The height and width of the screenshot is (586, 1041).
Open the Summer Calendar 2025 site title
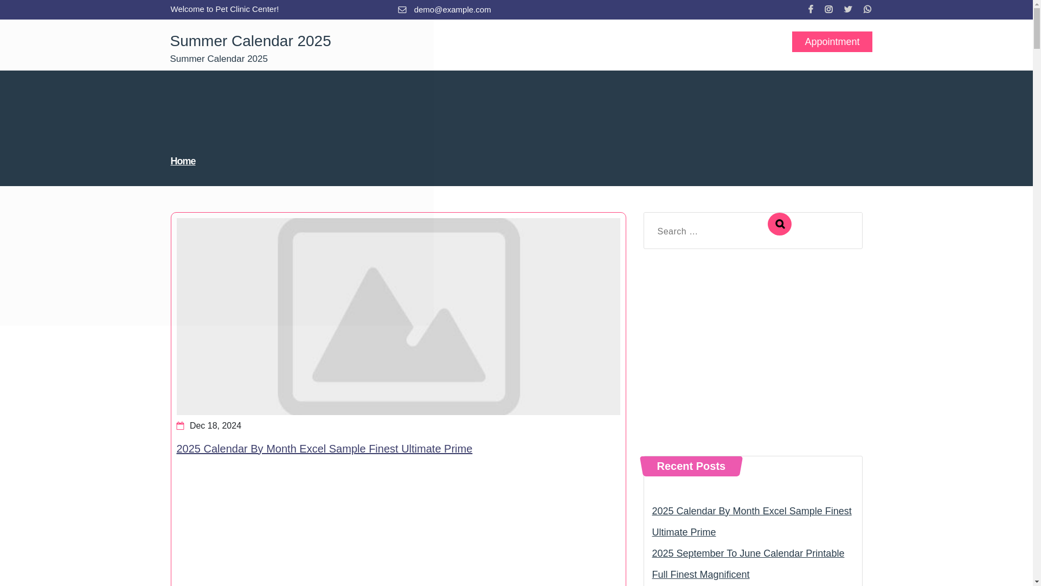(250, 41)
